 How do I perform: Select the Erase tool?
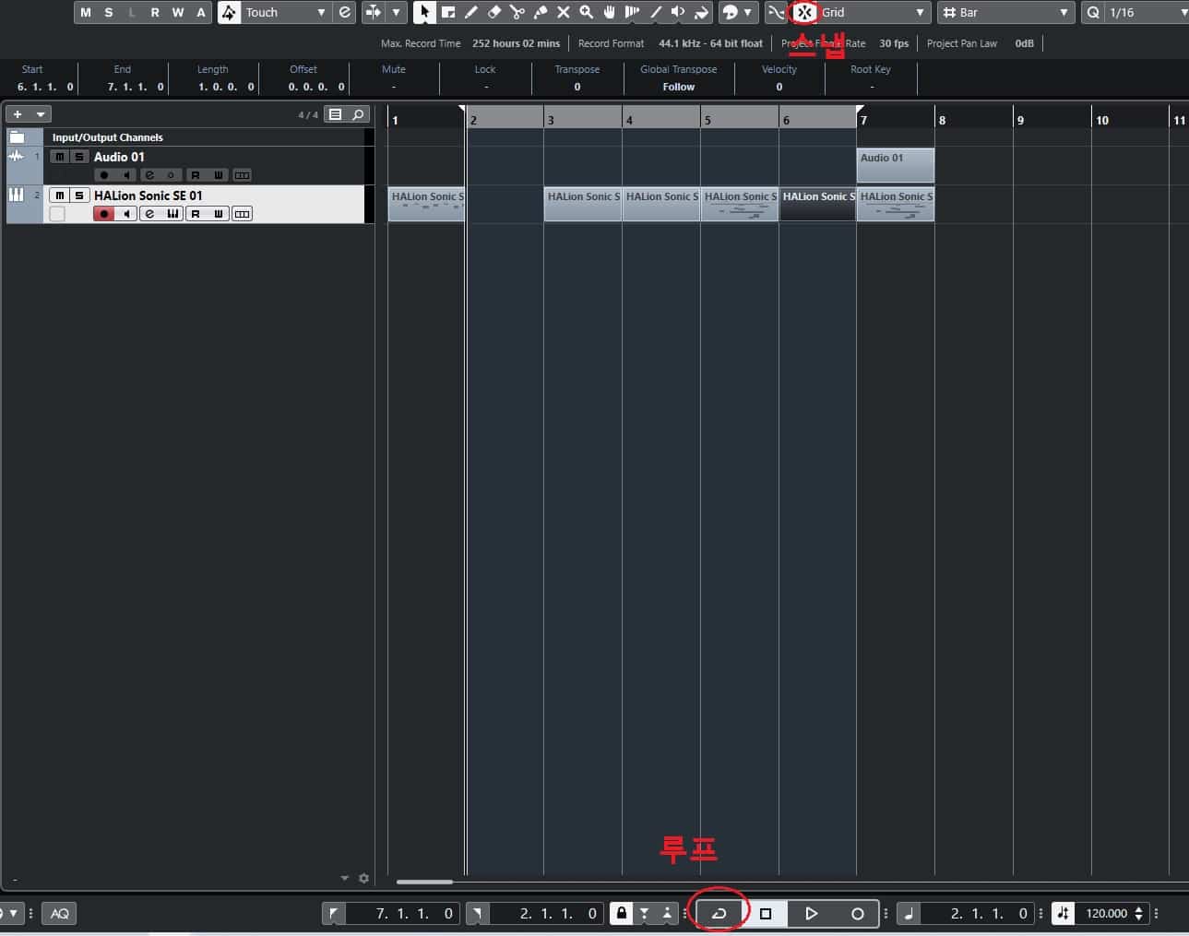coord(494,12)
